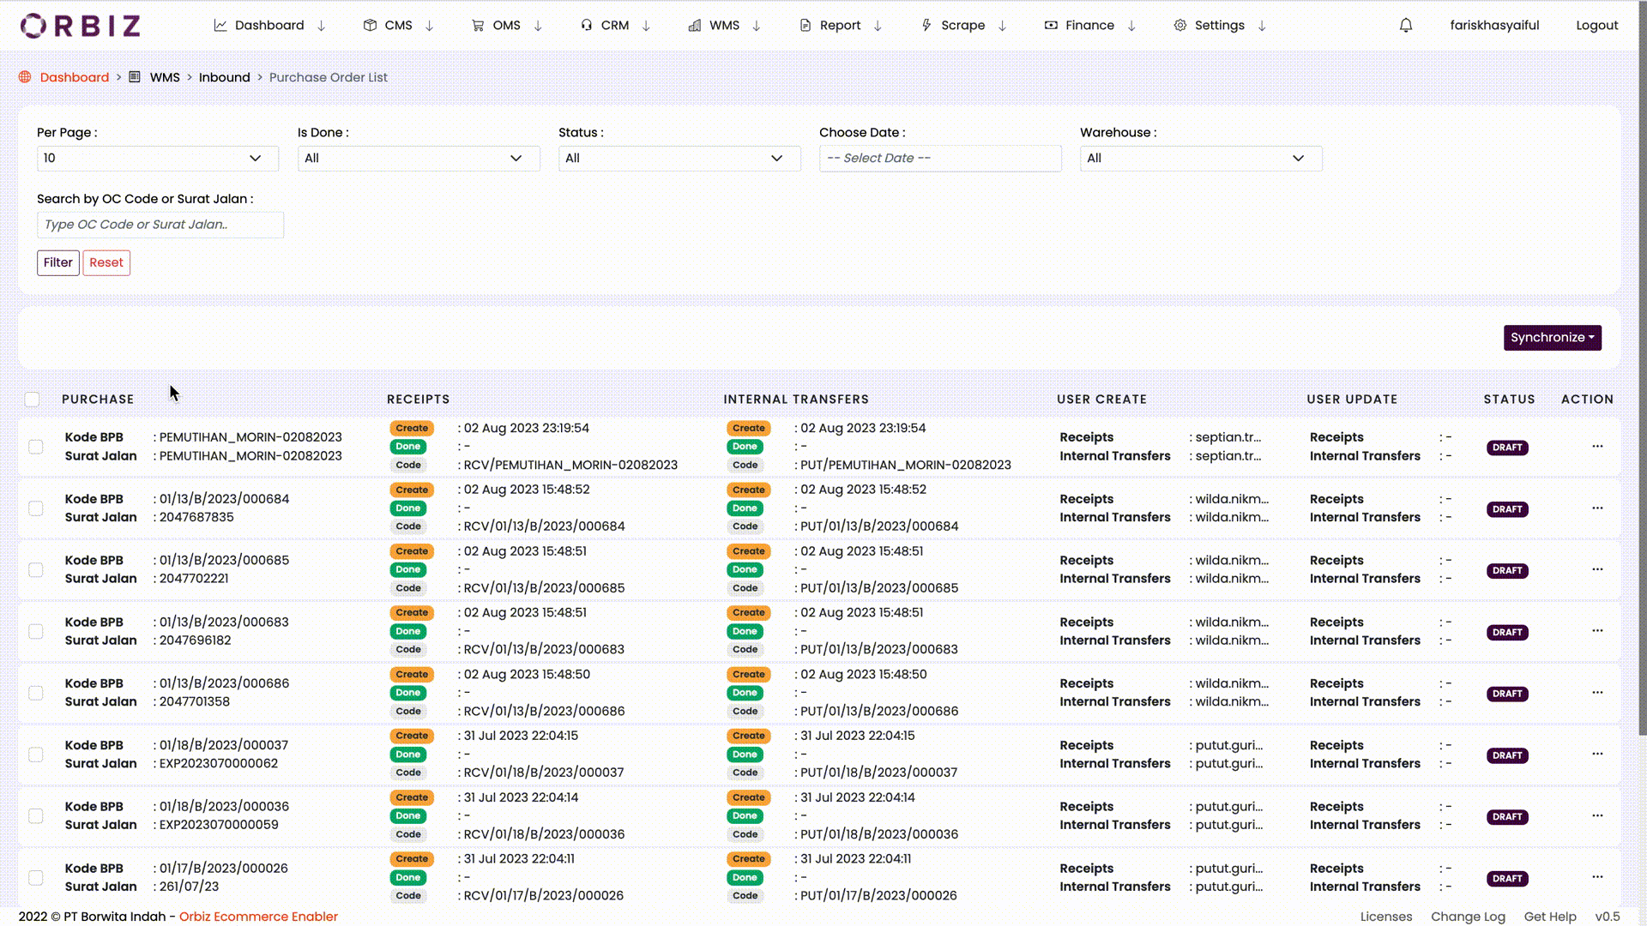1647x926 pixels.
Task: Click the Reset button
Action: point(106,263)
